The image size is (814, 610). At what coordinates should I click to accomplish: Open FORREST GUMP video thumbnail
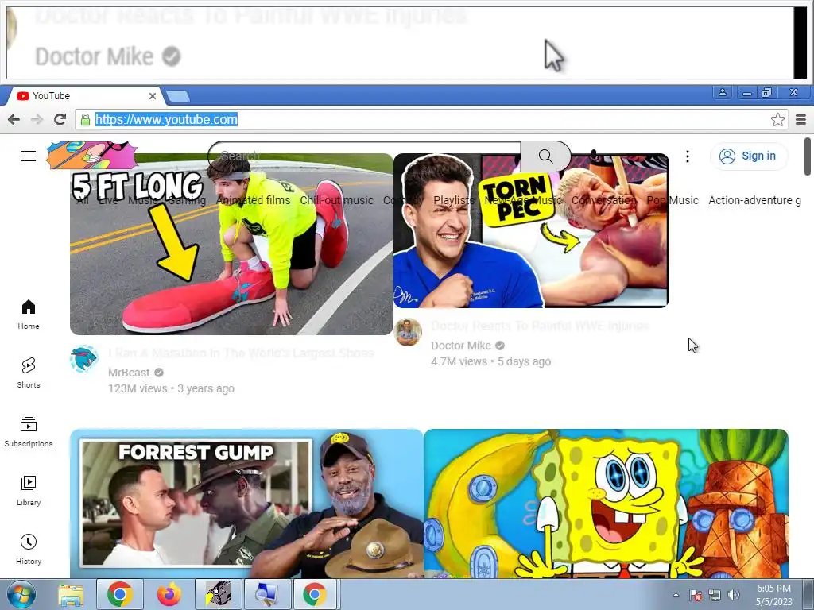pyautogui.click(x=246, y=504)
